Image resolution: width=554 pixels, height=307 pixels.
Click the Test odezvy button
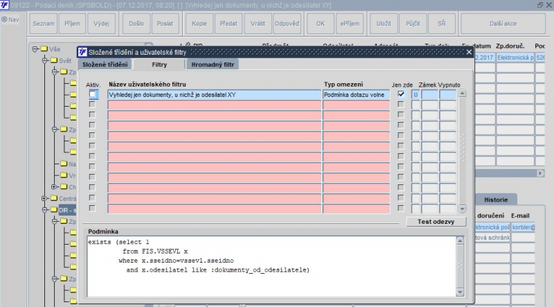coord(431,222)
